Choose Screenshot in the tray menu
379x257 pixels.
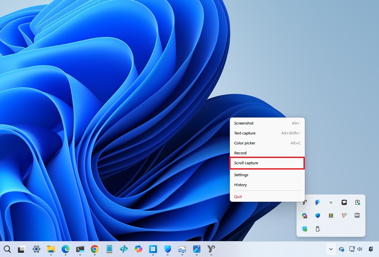coord(244,123)
